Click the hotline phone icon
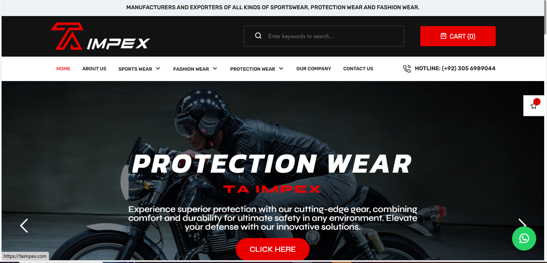The width and height of the screenshot is (547, 263). [407, 69]
